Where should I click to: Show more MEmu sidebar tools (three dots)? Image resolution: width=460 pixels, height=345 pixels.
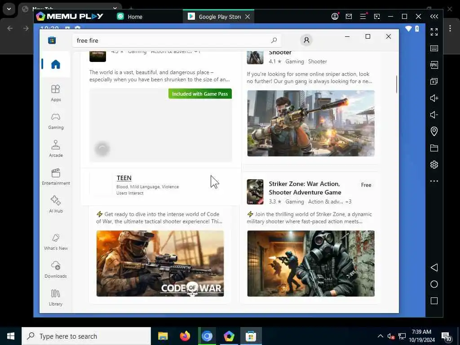[x=434, y=181]
